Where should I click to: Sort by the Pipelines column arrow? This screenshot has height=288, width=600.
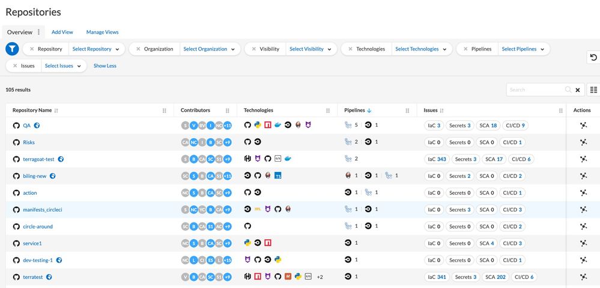pos(369,111)
